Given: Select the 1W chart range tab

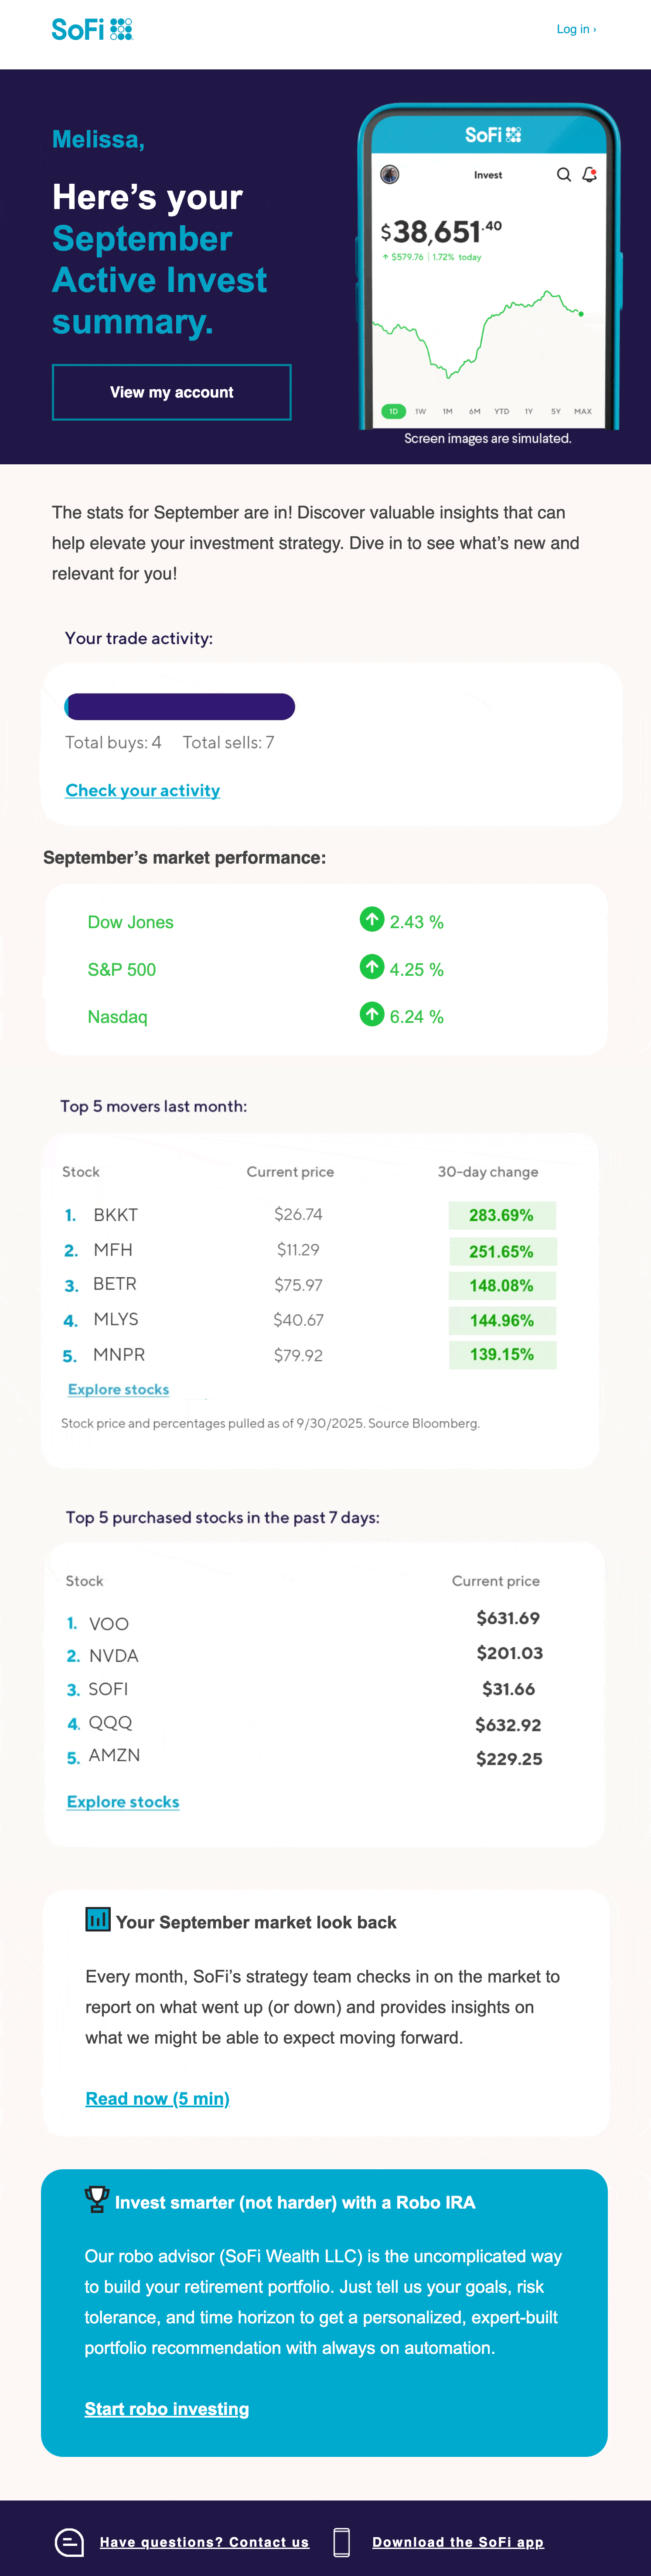Looking at the screenshot, I should tap(420, 411).
